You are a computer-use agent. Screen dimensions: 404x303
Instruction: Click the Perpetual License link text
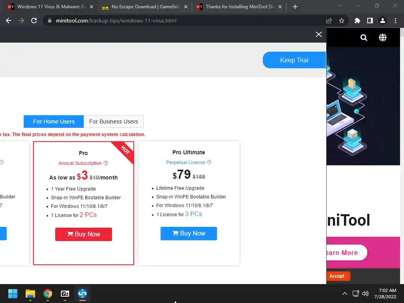[x=185, y=162]
